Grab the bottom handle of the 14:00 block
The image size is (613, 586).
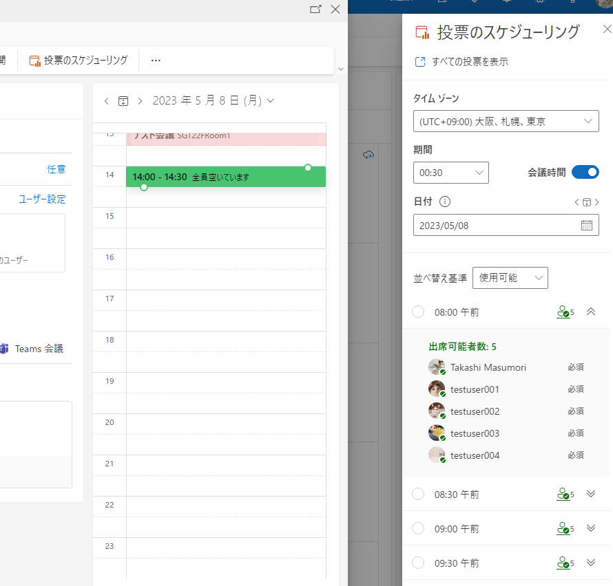point(144,187)
